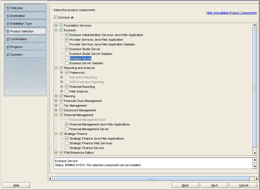Expand the Financial Reporting node

tap(61, 86)
